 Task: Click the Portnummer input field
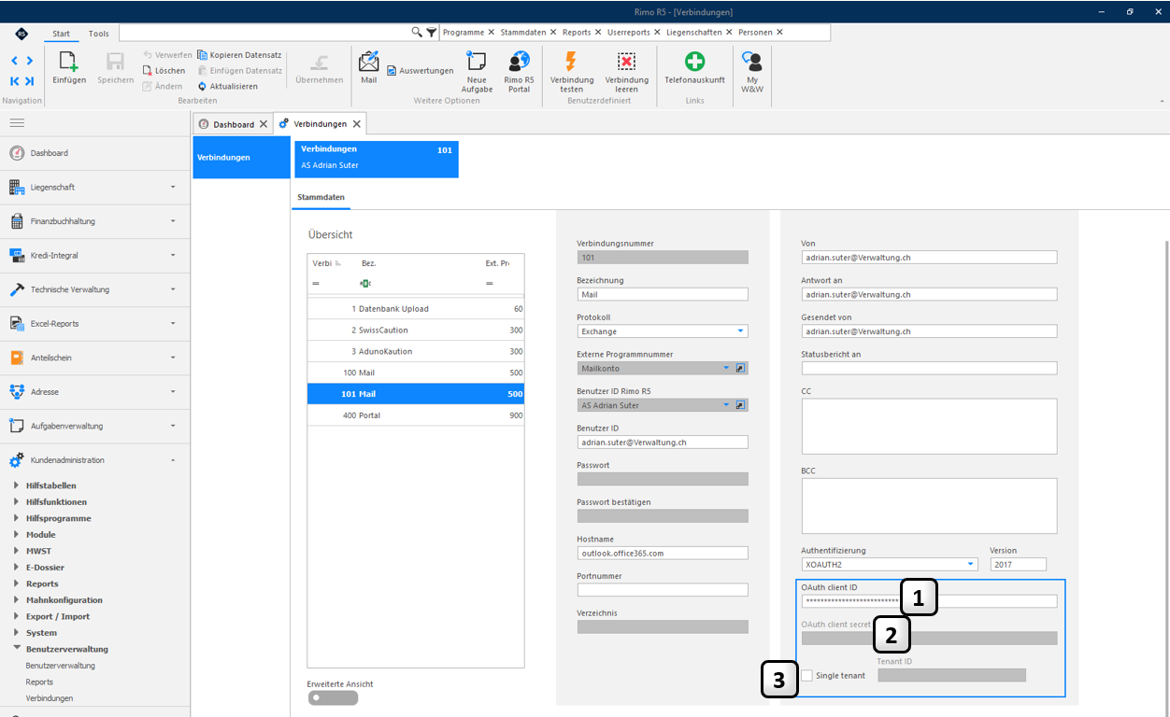(663, 590)
